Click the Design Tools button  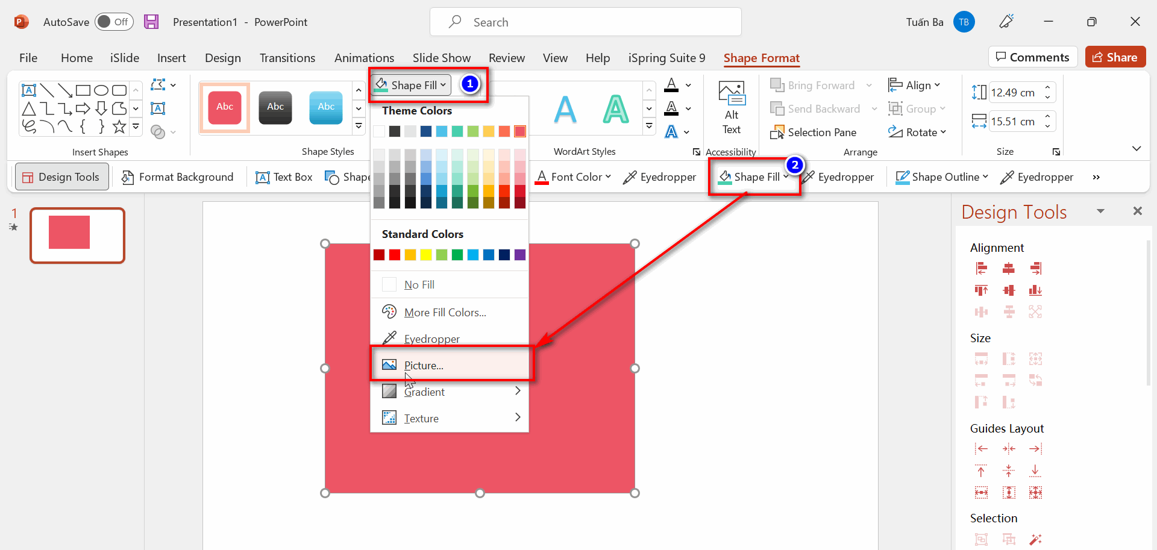pyautogui.click(x=61, y=177)
